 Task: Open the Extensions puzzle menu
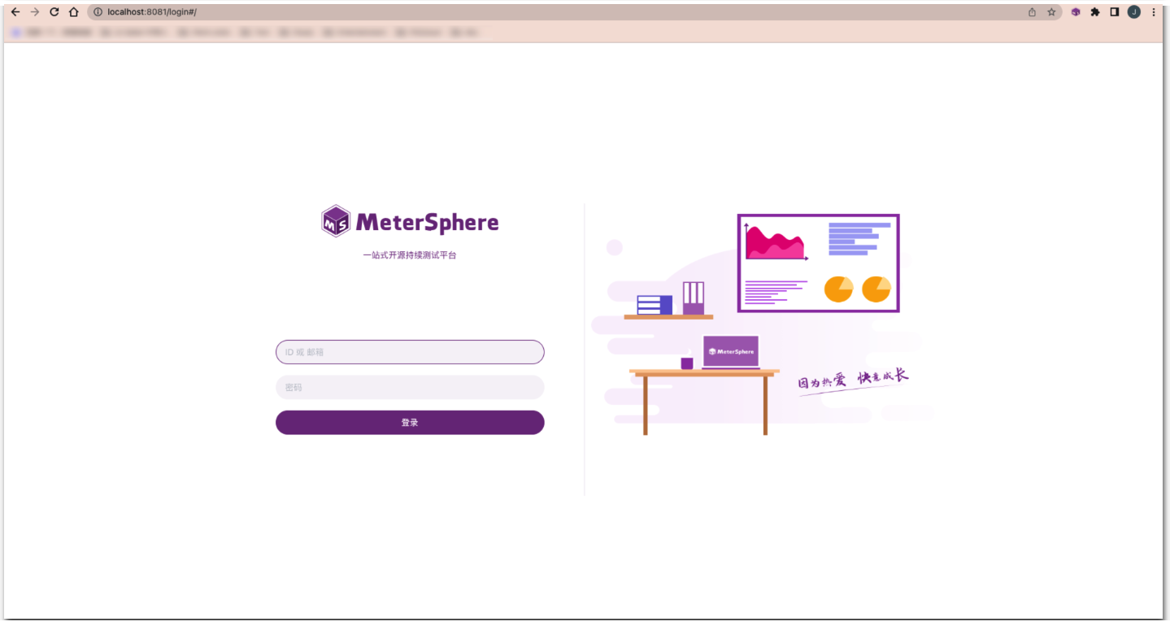click(1095, 12)
